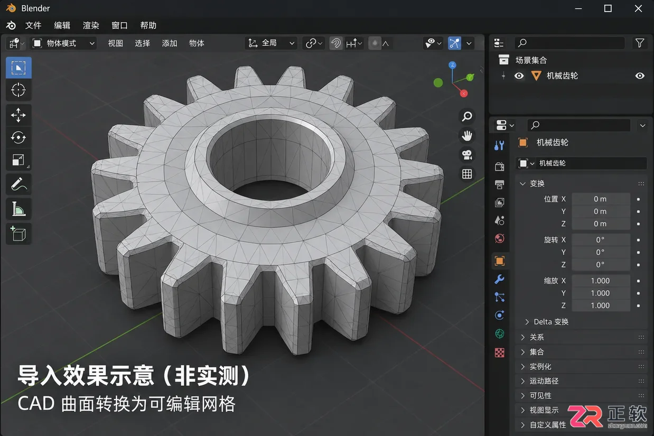Toggle the camera view icon
Image resolution: width=654 pixels, height=436 pixels.
pyautogui.click(x=467, y=155)
